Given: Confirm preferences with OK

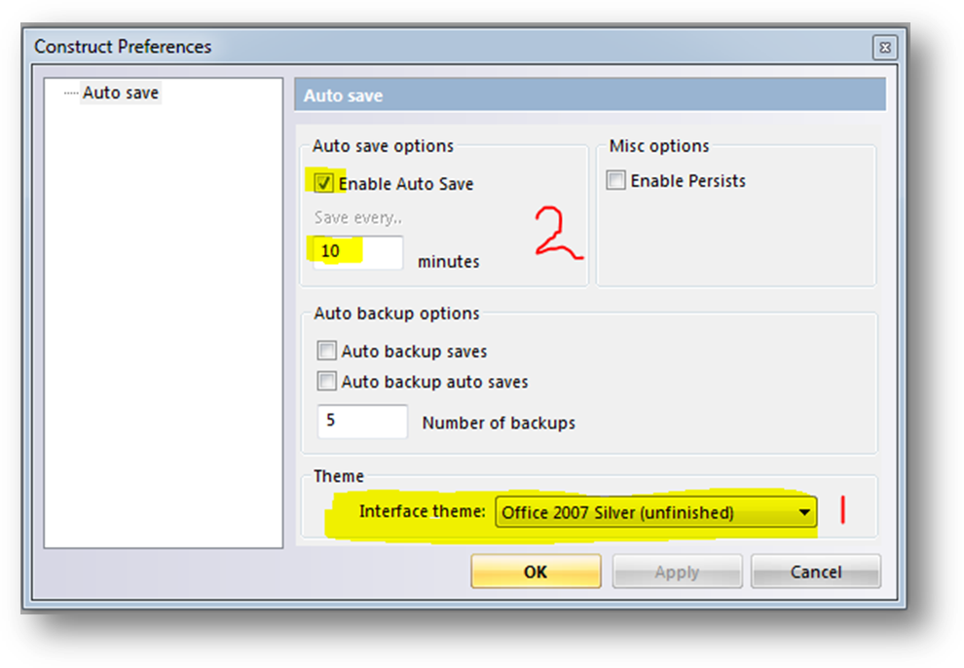Looking at the screenshot, I should point(536,572).
